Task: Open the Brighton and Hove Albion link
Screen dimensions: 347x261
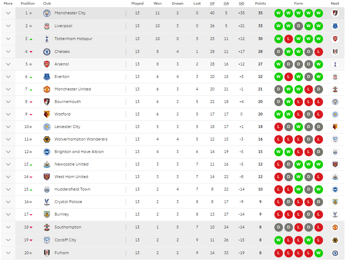Action: 79,152
